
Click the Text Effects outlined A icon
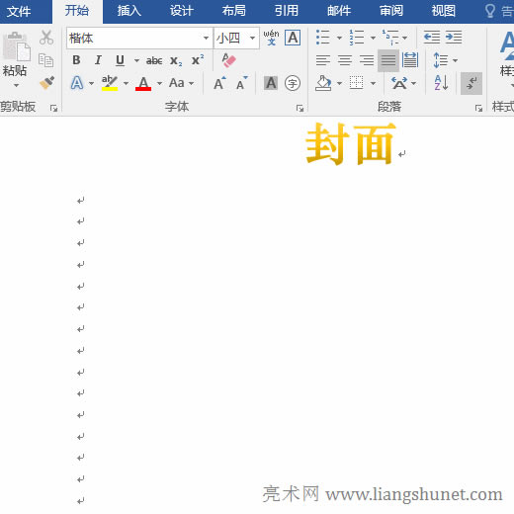77,83
